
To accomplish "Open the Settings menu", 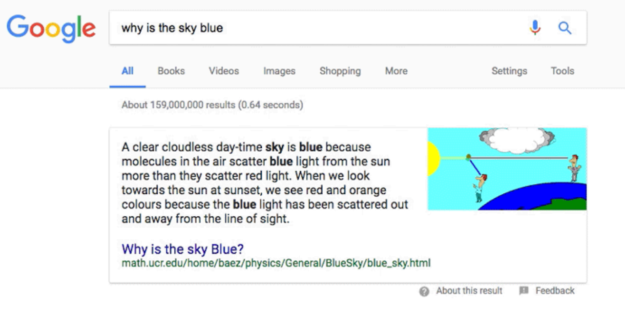I will (509, 71).
